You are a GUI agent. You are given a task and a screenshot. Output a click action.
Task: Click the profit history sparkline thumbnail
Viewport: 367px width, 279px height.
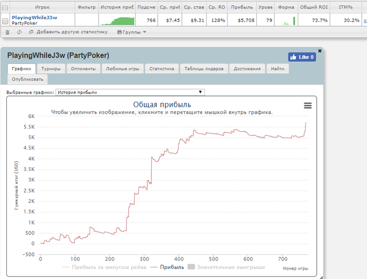[x=117, y=21]
